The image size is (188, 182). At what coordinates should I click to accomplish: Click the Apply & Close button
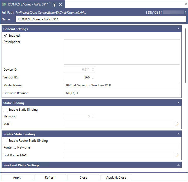pyautogui.click(x=116, y=177)
